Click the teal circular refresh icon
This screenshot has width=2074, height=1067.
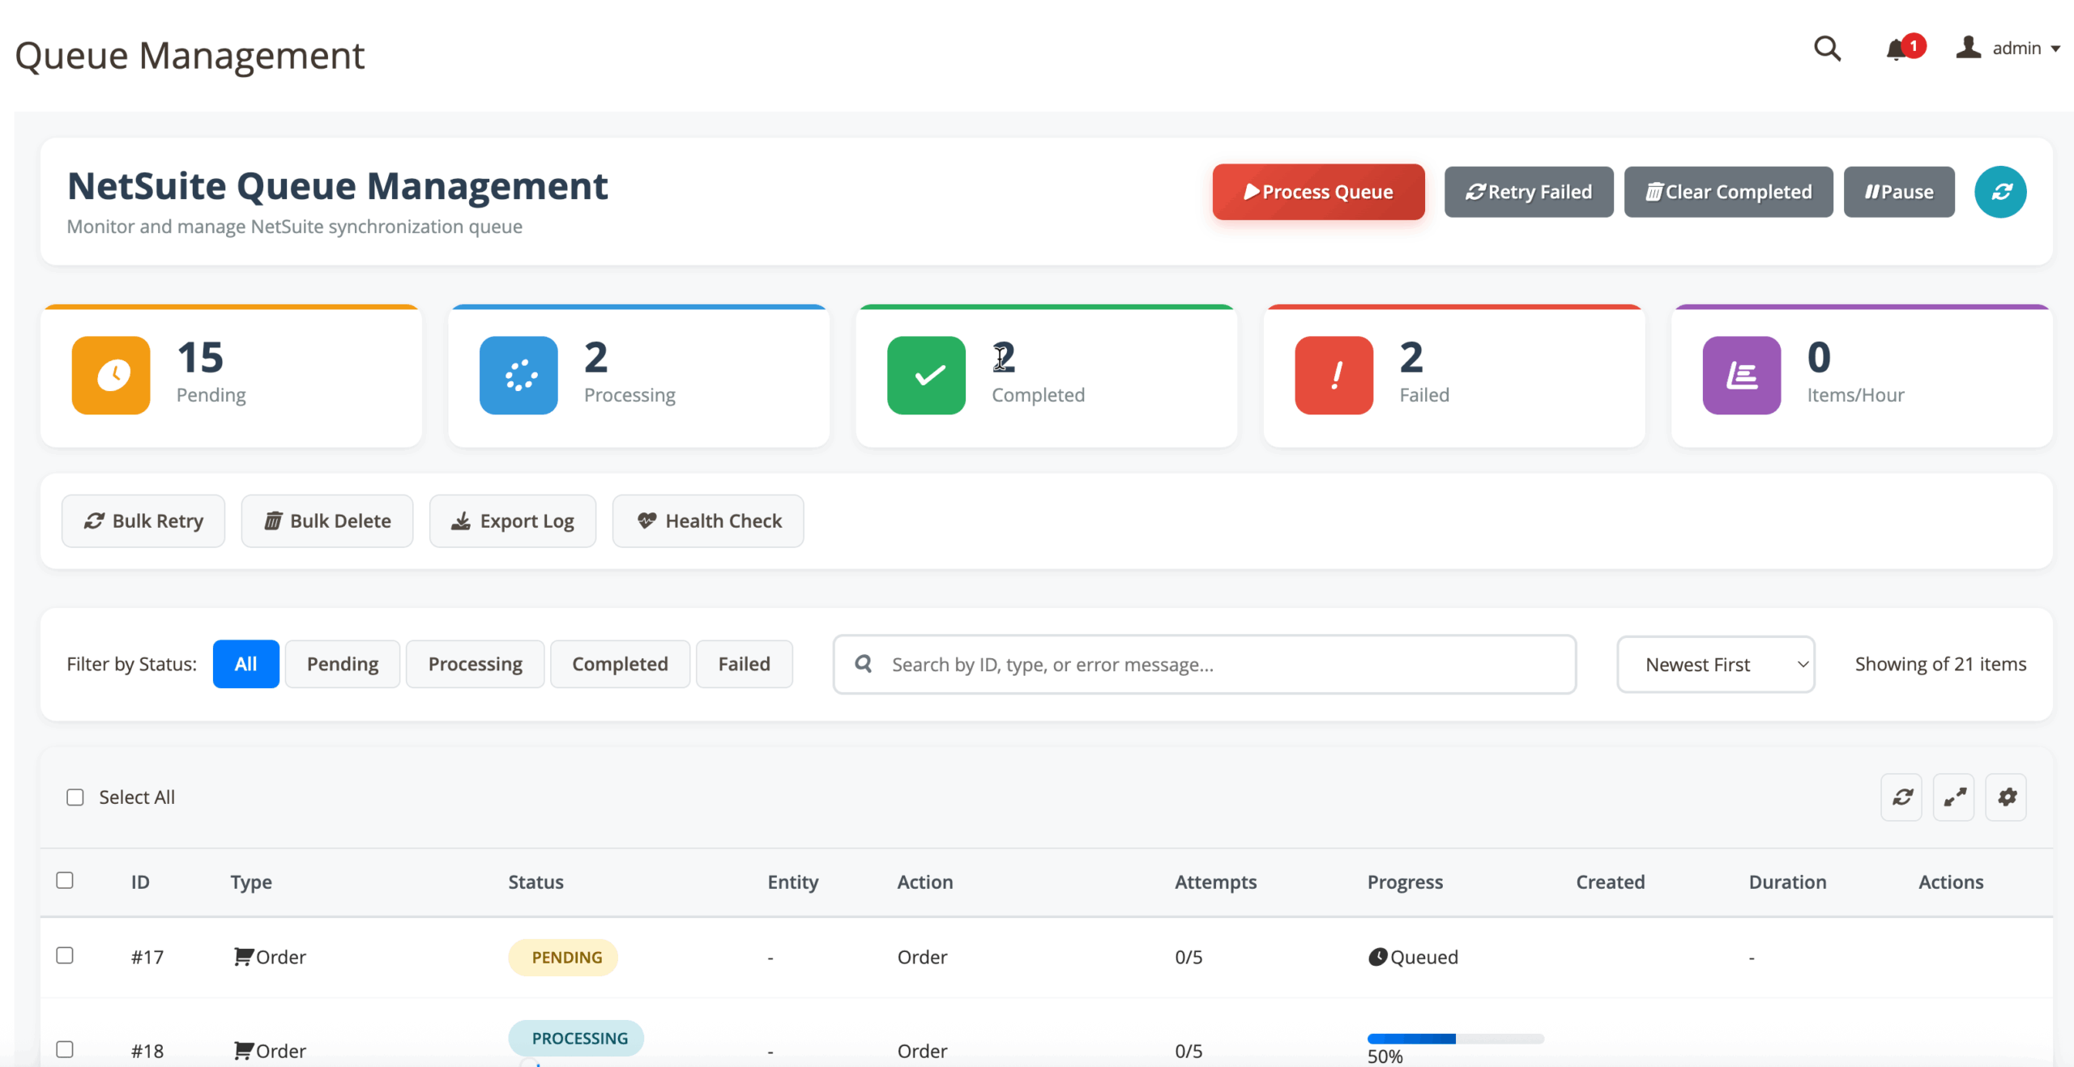2000,192
